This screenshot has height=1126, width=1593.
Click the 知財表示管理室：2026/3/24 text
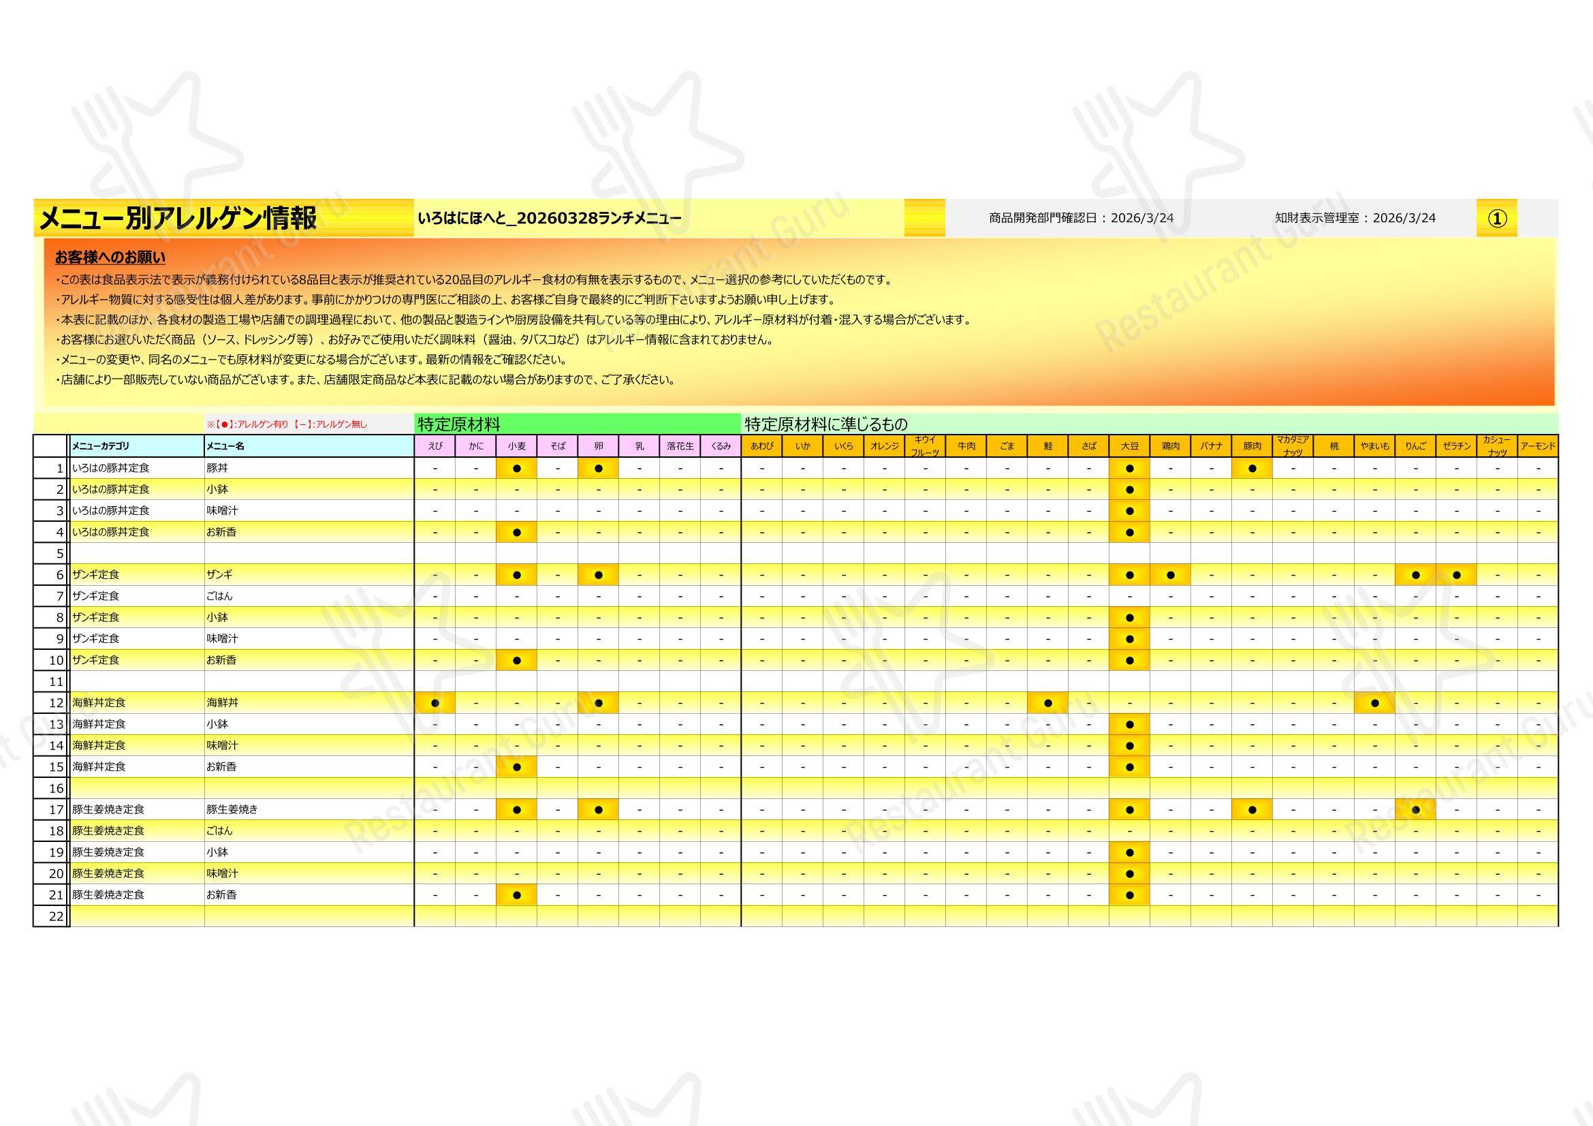click(1355, 218)
